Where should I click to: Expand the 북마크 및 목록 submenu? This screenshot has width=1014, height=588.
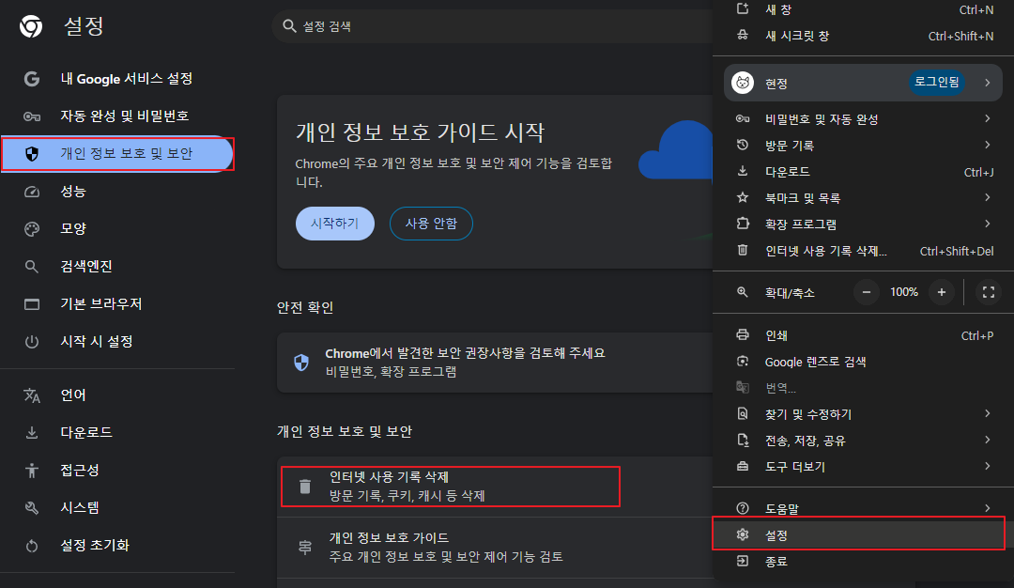tap(990, 197)
